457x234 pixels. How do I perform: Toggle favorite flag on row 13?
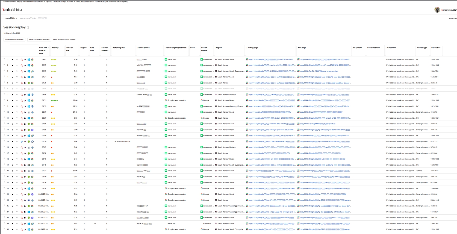click(x=17, y=130)
